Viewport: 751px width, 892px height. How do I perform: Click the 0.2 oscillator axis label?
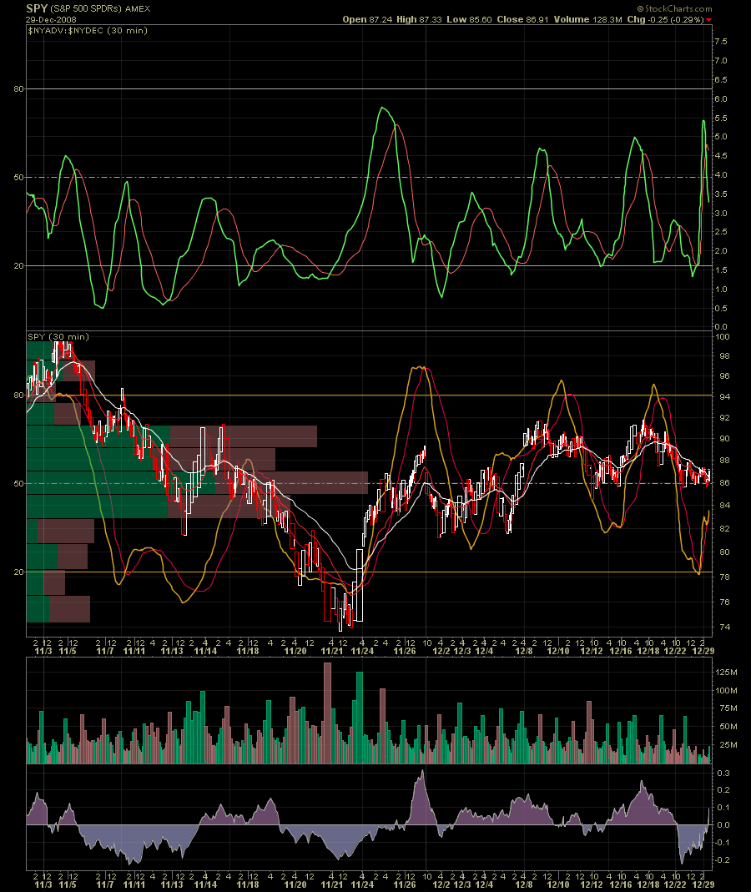pos(723,789)
